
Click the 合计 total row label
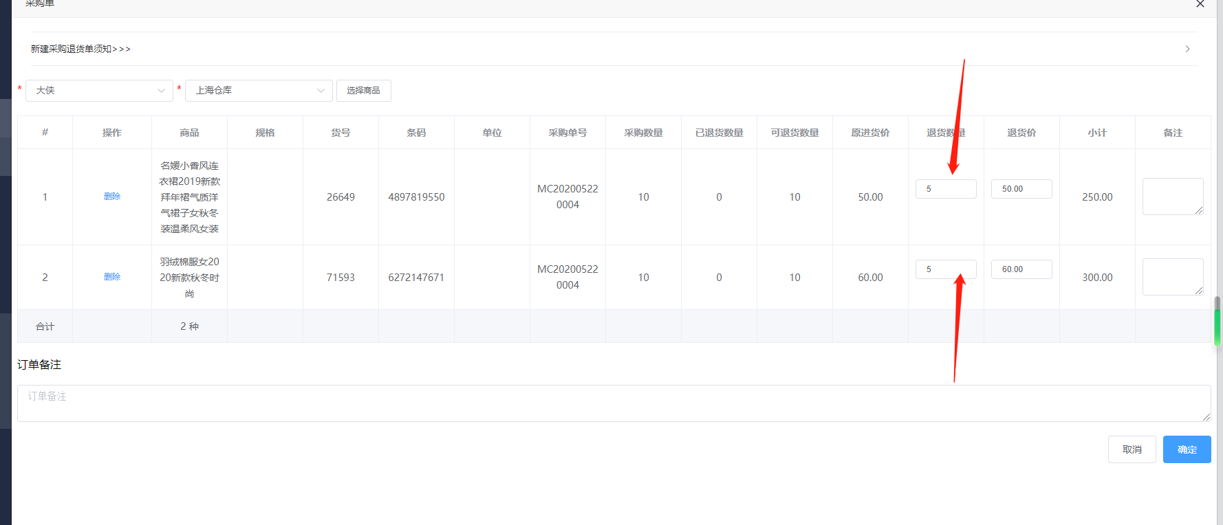pyautogui.click(x=45, y=326)
